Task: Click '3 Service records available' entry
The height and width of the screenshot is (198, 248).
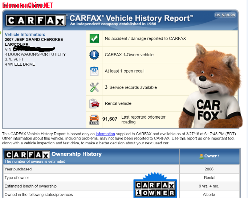Action: pos(131,87)
